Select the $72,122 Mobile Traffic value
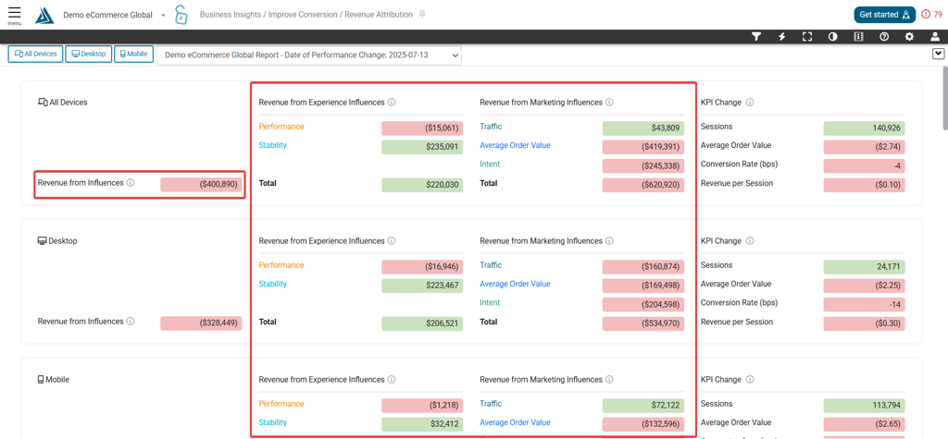This screenshot has width=948, height=439. point(643,406)
